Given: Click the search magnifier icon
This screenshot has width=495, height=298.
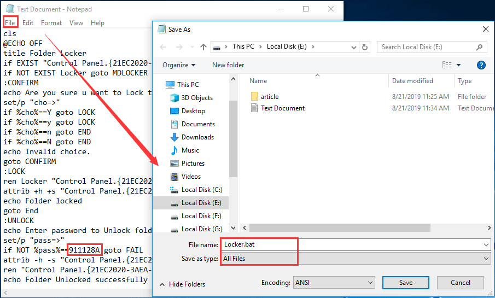Looking at the screenshot, I should click(x=479, y=47).
